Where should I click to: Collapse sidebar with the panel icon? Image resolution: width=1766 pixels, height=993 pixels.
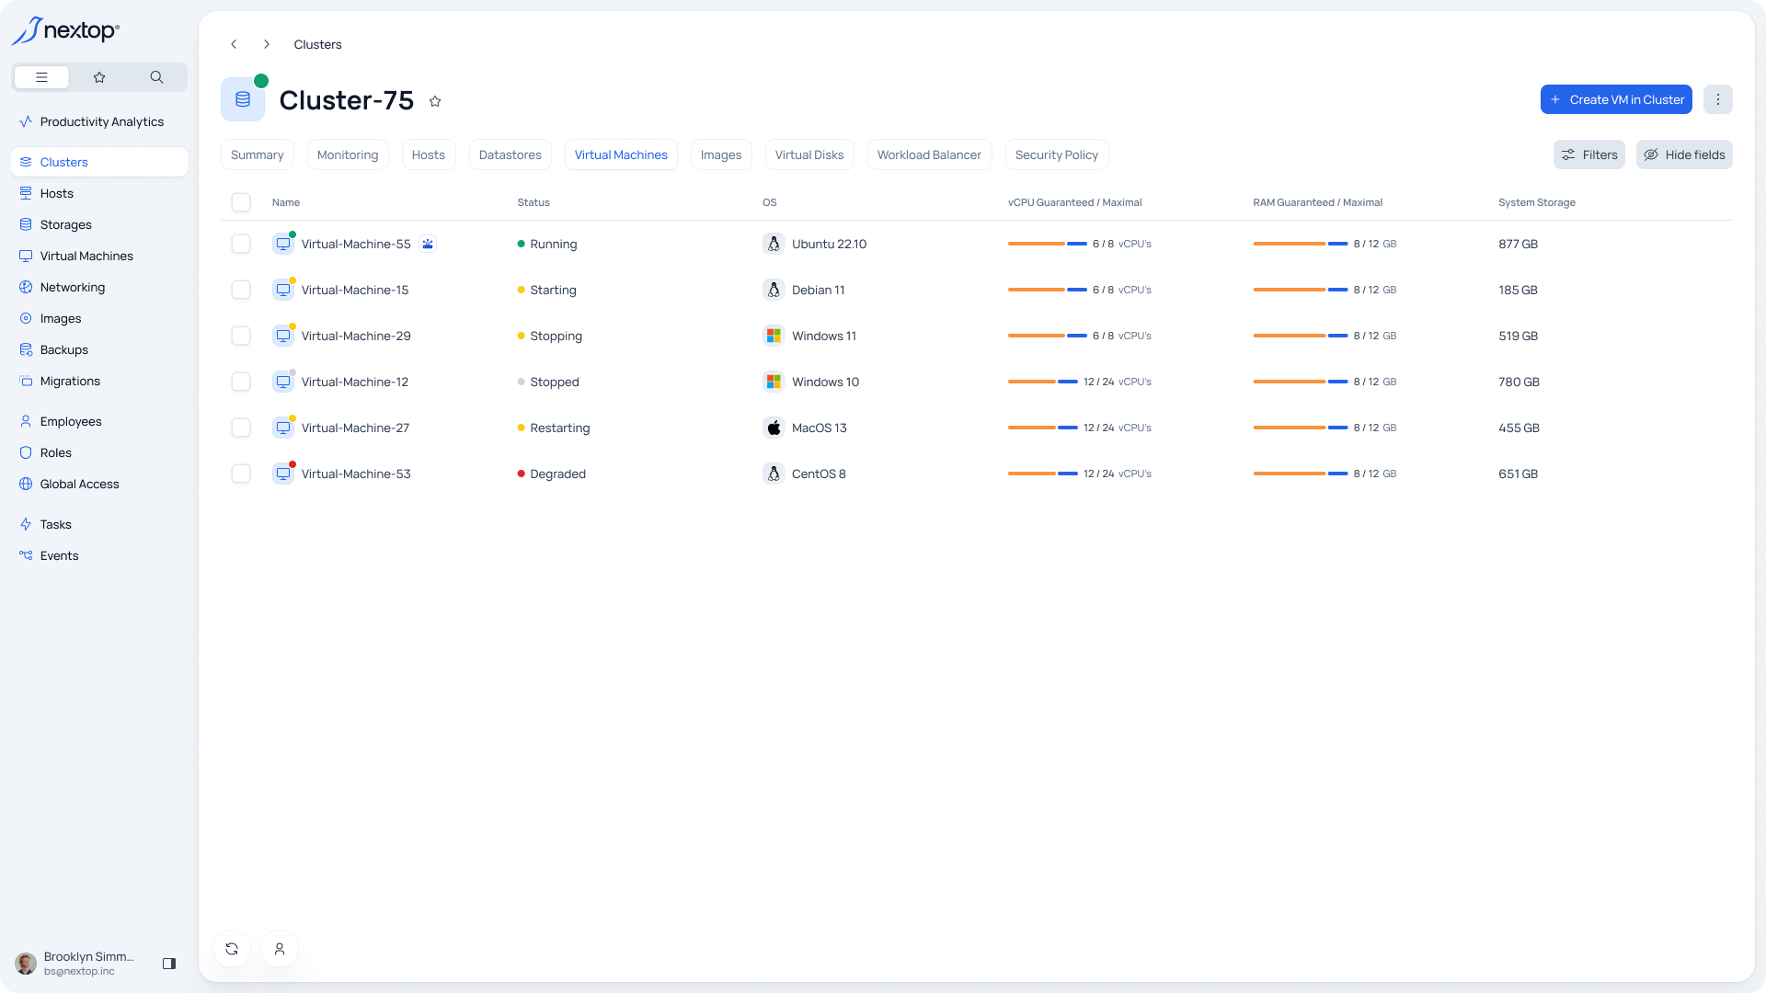coord(169,964)
